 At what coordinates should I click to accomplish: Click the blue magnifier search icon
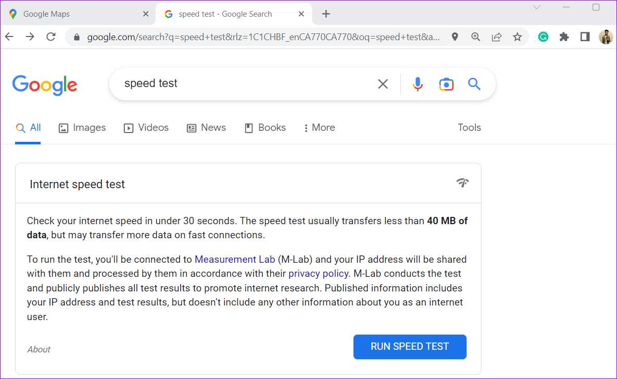(x=474, y=84)
